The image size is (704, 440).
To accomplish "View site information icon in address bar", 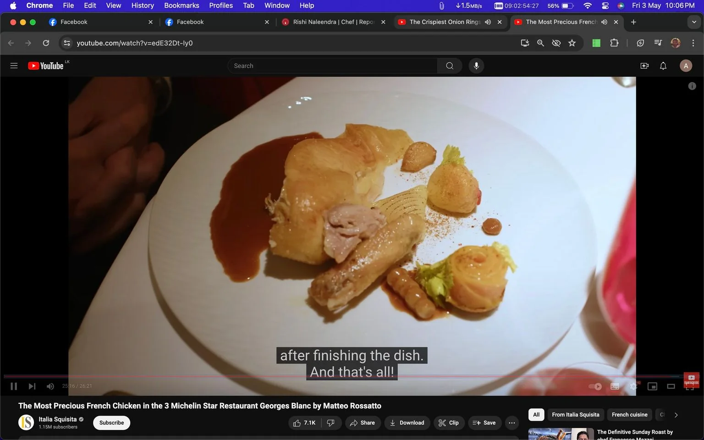I will (67, 43).
